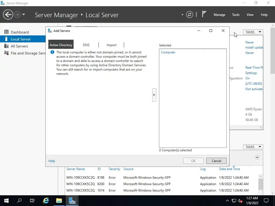
Task: Open the Help menu in Server Manager
Action: [x=264, y=15]
